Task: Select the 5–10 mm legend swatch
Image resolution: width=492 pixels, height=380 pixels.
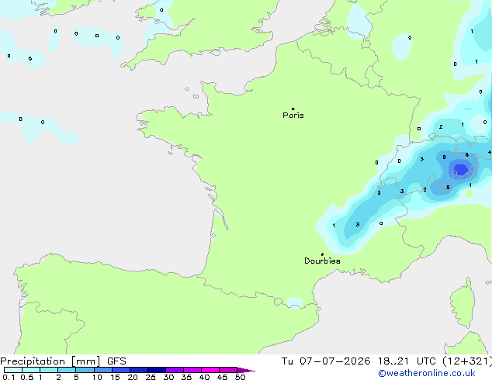Action: tap(85, 370)
